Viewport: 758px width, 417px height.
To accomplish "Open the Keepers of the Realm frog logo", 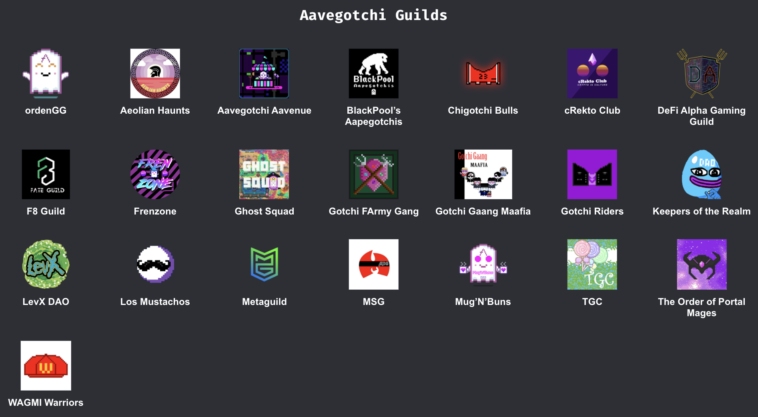I will (x=702, y=174).
